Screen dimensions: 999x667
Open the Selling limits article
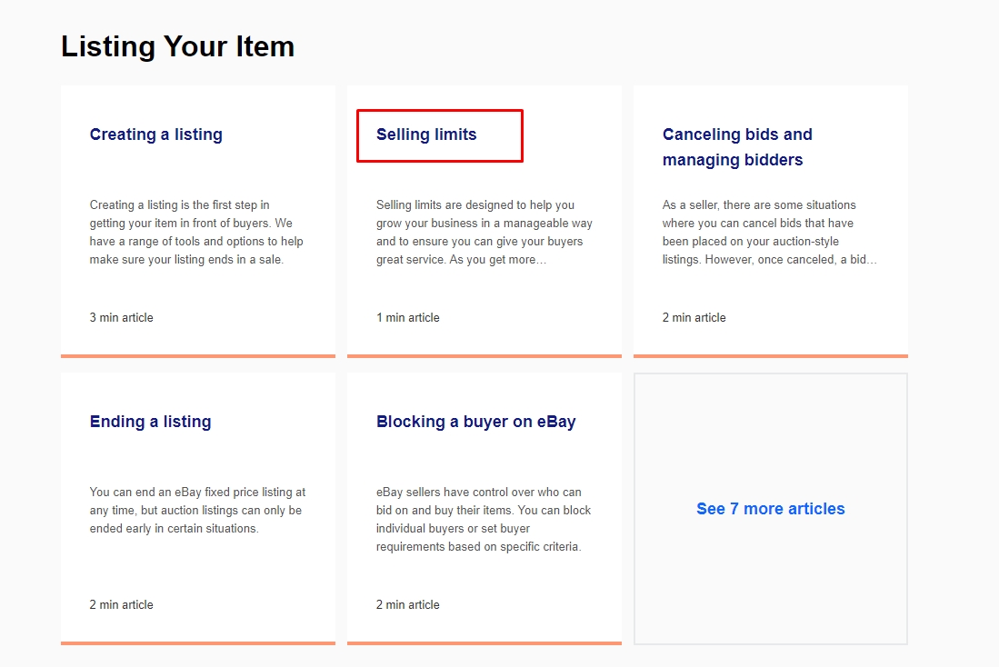426,134
